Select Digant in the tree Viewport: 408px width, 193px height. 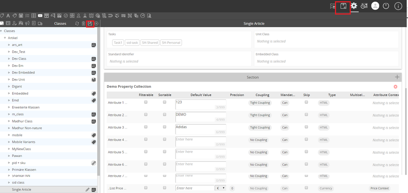pyautogui.click(x=17, y=86)
